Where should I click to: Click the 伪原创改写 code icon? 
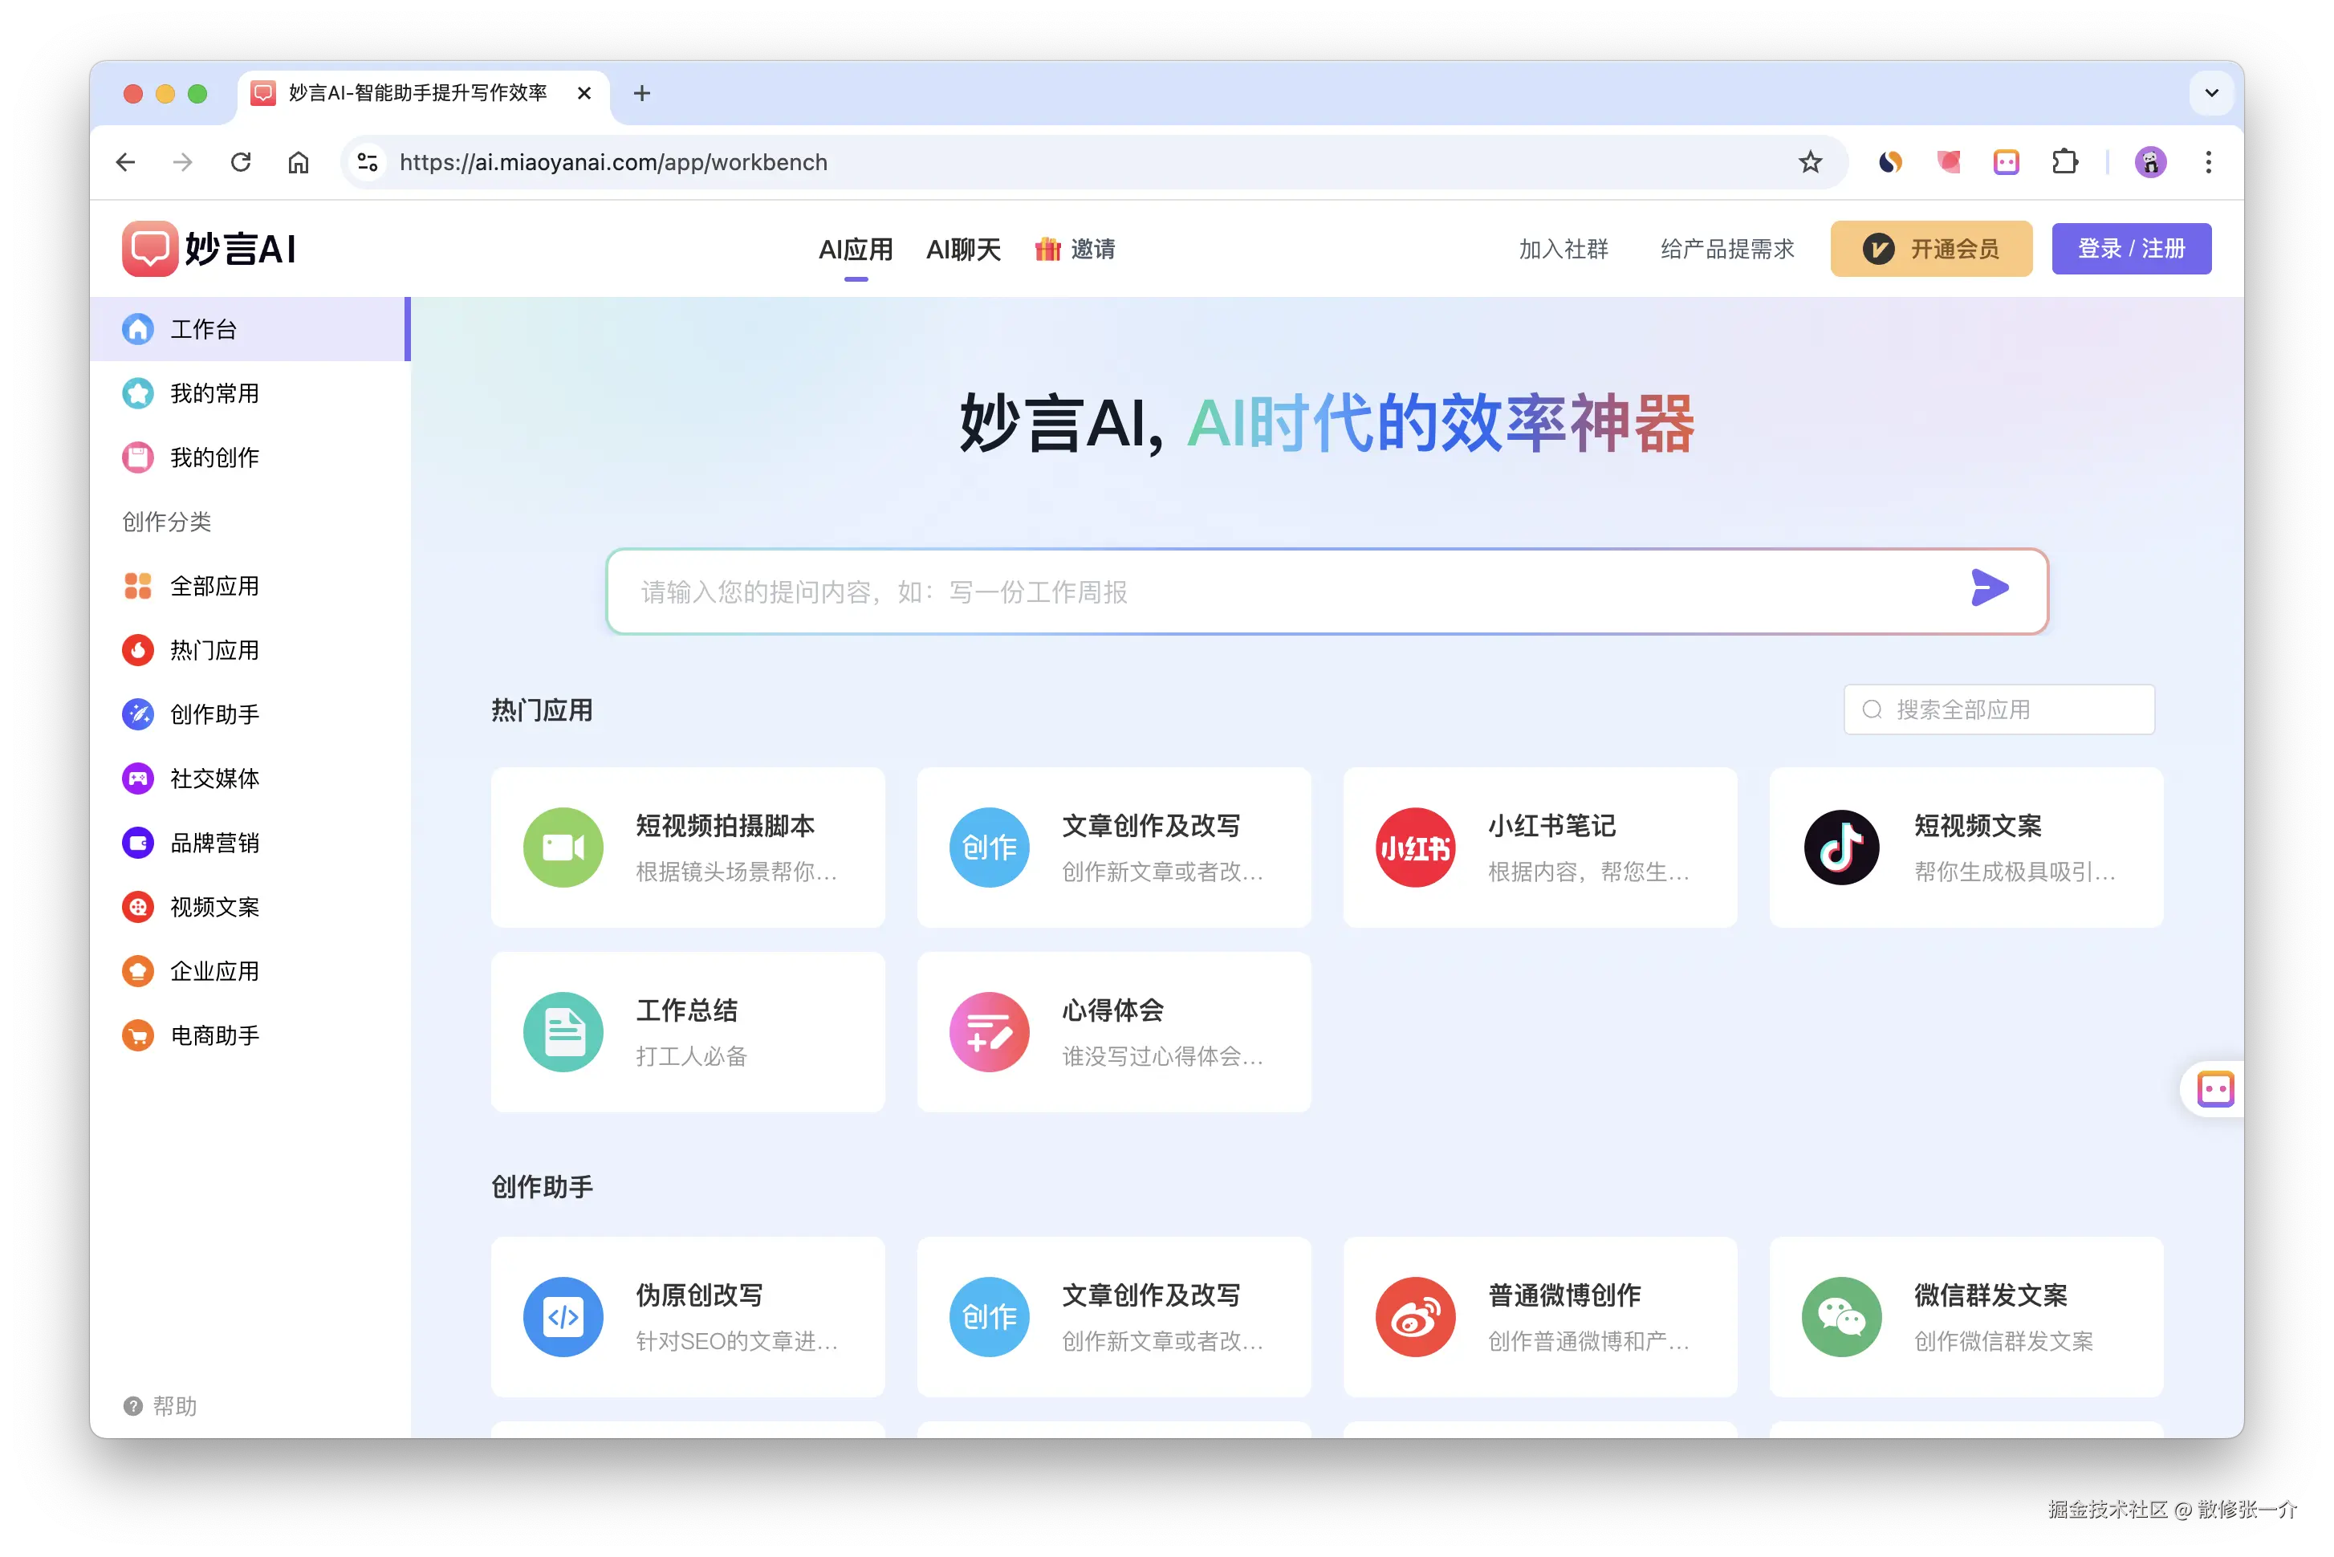tap(563, 1317)
